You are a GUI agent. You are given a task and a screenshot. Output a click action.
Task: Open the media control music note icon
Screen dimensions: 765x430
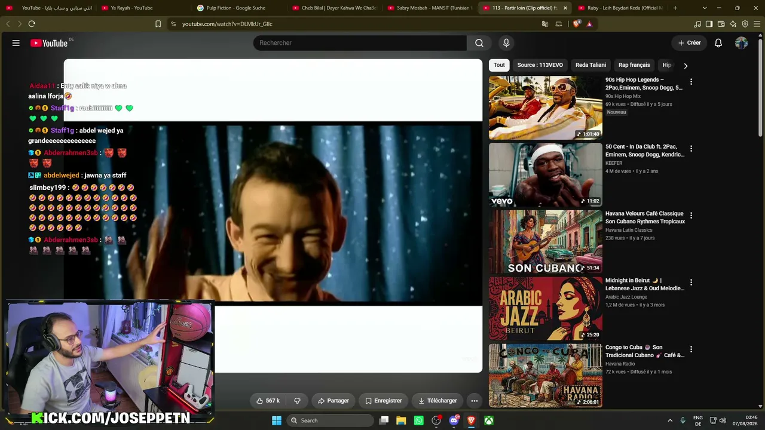coord(697,24)
